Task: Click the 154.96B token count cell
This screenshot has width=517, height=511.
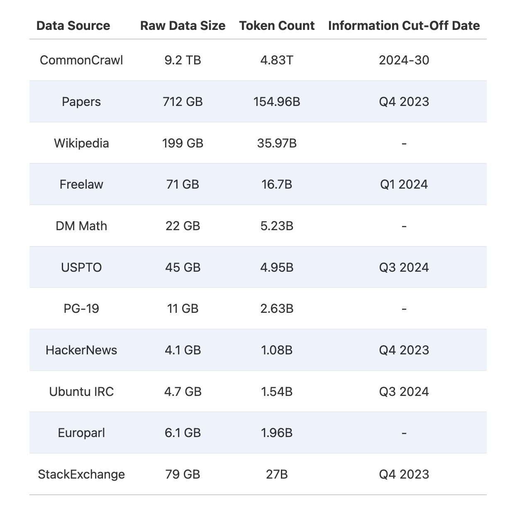Action: pos(277,102)
